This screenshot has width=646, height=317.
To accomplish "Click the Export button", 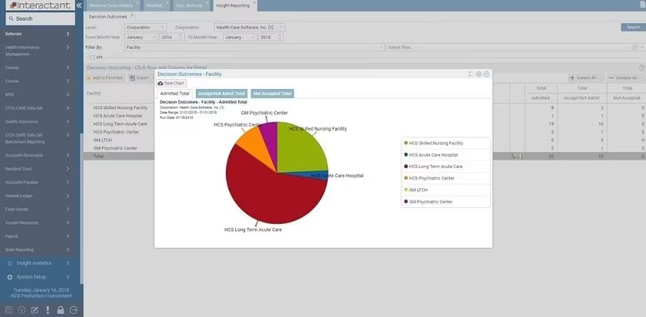I will click(x=139, y=77).
